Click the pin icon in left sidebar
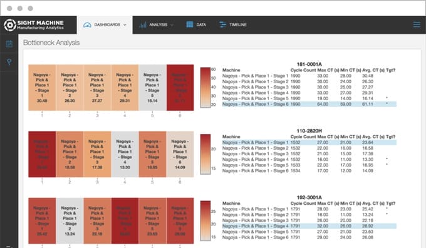 point(9,62)
